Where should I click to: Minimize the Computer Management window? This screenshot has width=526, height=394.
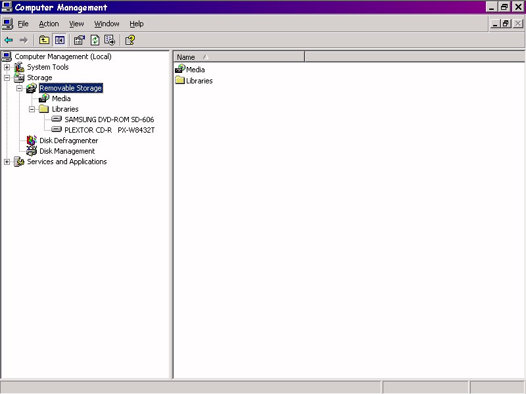(x=491, y=7)
